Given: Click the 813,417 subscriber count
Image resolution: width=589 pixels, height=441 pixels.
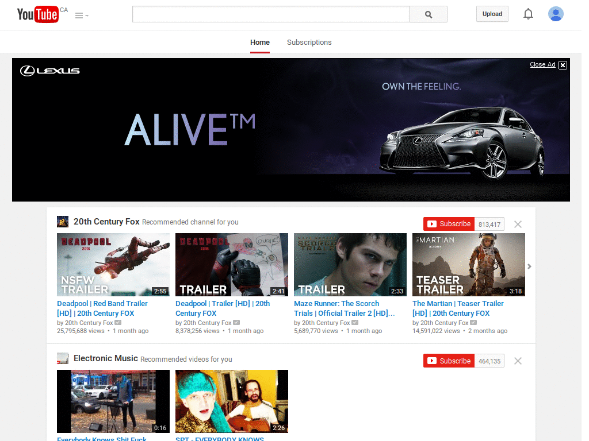Looking at the screenshot, I should point(489,225).
